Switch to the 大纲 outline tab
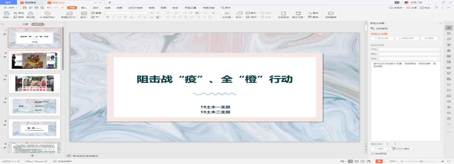 (x=25, y=24)
